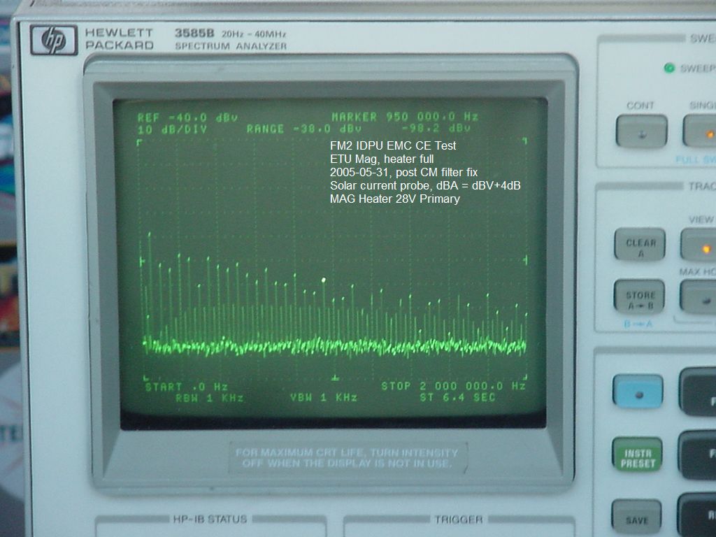Click the blue "B→A" shifted-function label

point(638,324)
